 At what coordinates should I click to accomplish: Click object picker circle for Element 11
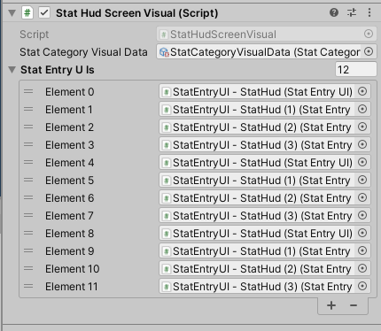362,286
